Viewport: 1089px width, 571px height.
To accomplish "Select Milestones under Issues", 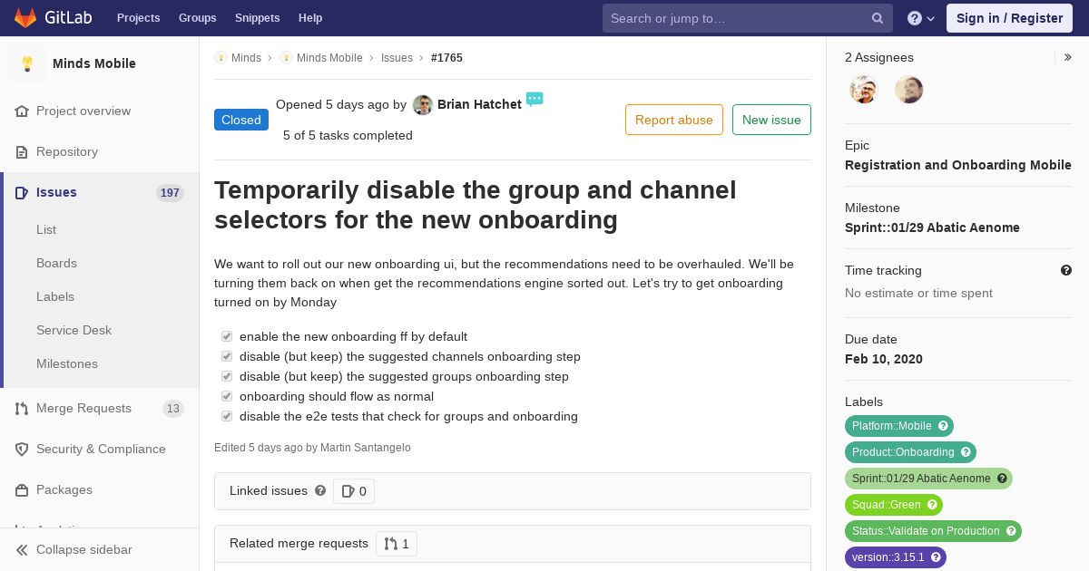I will pyautogui.click(x=67, y=363).
